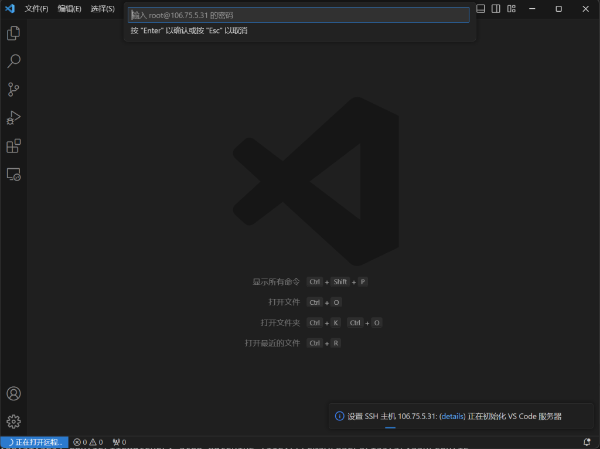Click the 正在打开远程 remote status indicator
The width and height of the screenshot is (600, 449).
tap(35, 442)
